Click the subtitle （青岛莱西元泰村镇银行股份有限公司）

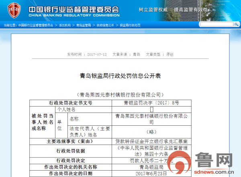(x=120, y=95)
